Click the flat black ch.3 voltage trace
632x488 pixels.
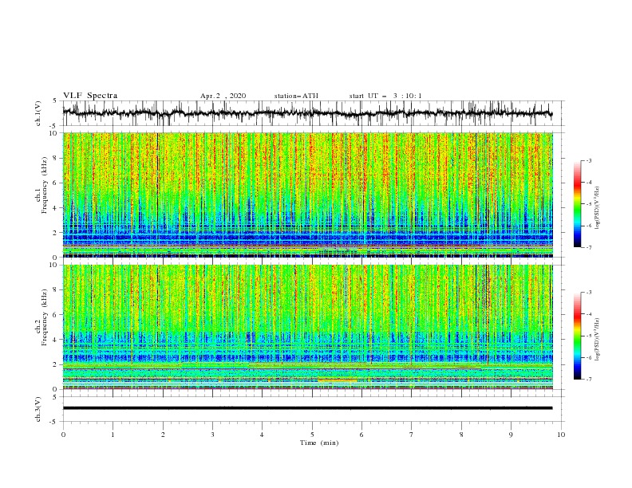[307, 408]
